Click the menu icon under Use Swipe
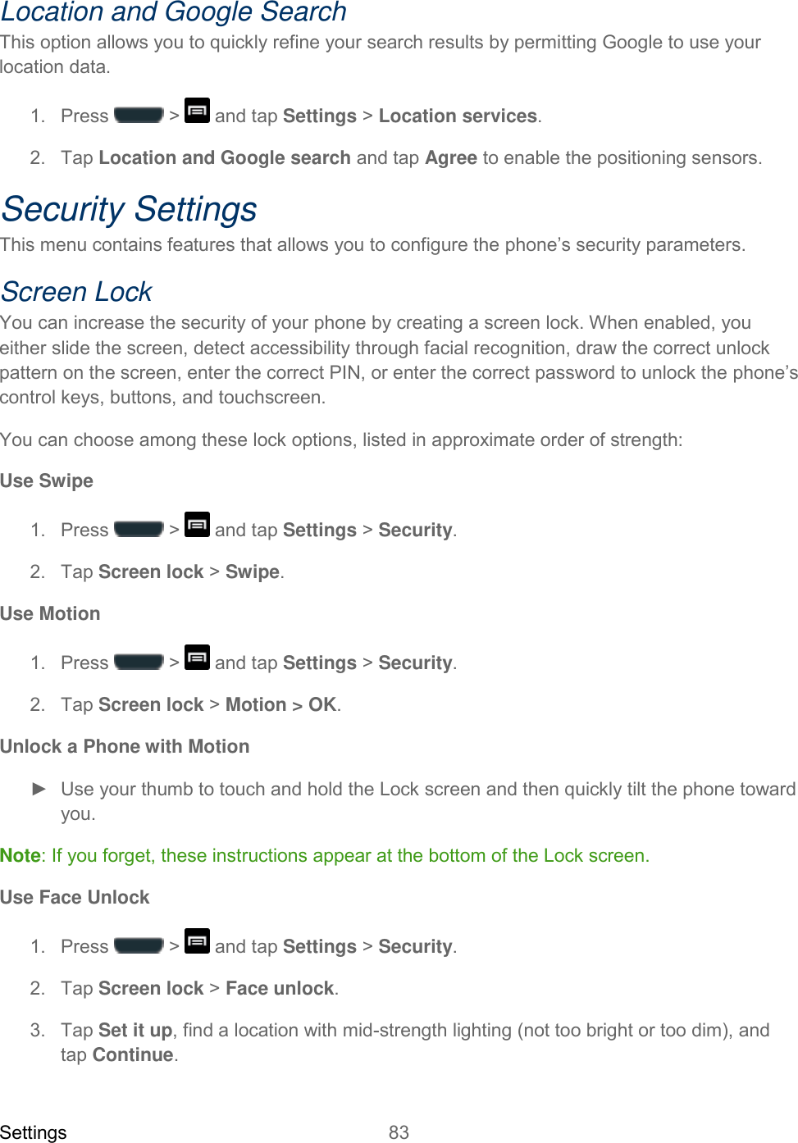The width and height of the screenshot is (798, 1143). (x=197, y=525)
